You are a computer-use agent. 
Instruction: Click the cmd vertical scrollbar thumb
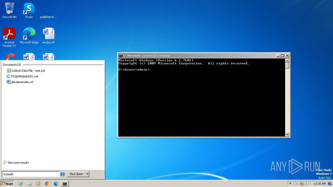(x=287, y=65)
